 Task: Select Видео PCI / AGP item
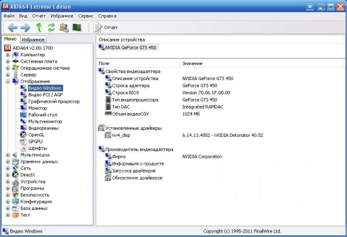(46, 95)
